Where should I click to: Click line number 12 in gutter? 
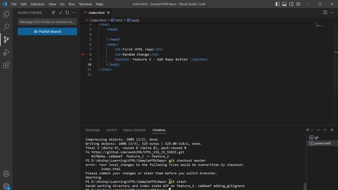coord(89,74)
